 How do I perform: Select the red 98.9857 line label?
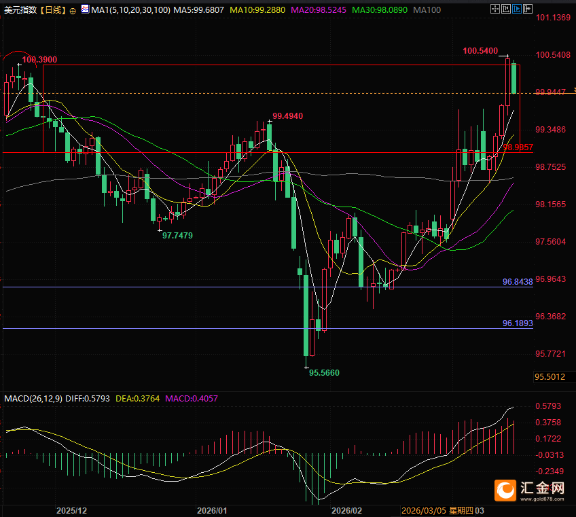tap(518, 147)
